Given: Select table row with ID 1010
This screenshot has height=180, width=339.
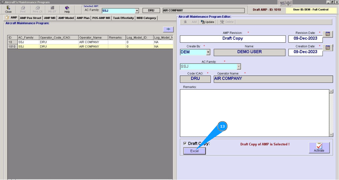Looking at the screenshot, I should [x=90, y=46].
